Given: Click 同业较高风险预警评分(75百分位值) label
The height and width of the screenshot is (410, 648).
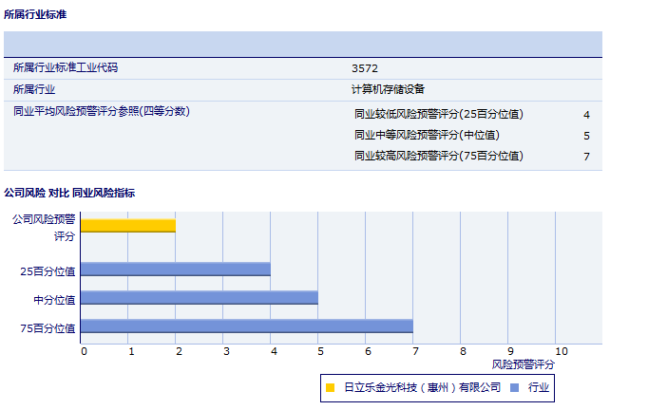Looking at the screenshot, I should [x=438, y=156].
